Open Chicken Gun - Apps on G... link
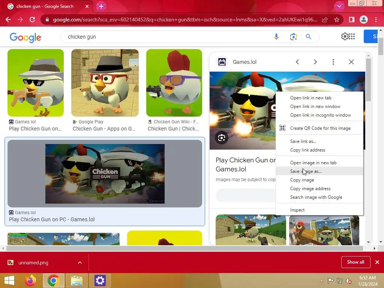The height and width of the screenshot is (288, 384). (104, 129)
